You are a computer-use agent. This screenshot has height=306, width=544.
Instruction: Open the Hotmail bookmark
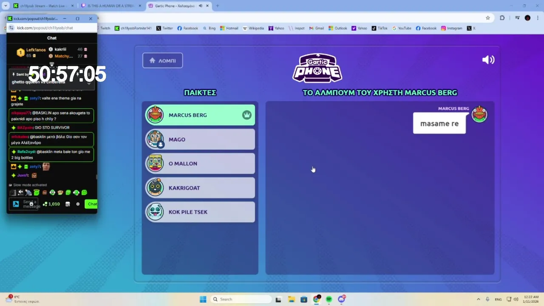(x=229, y=28)
